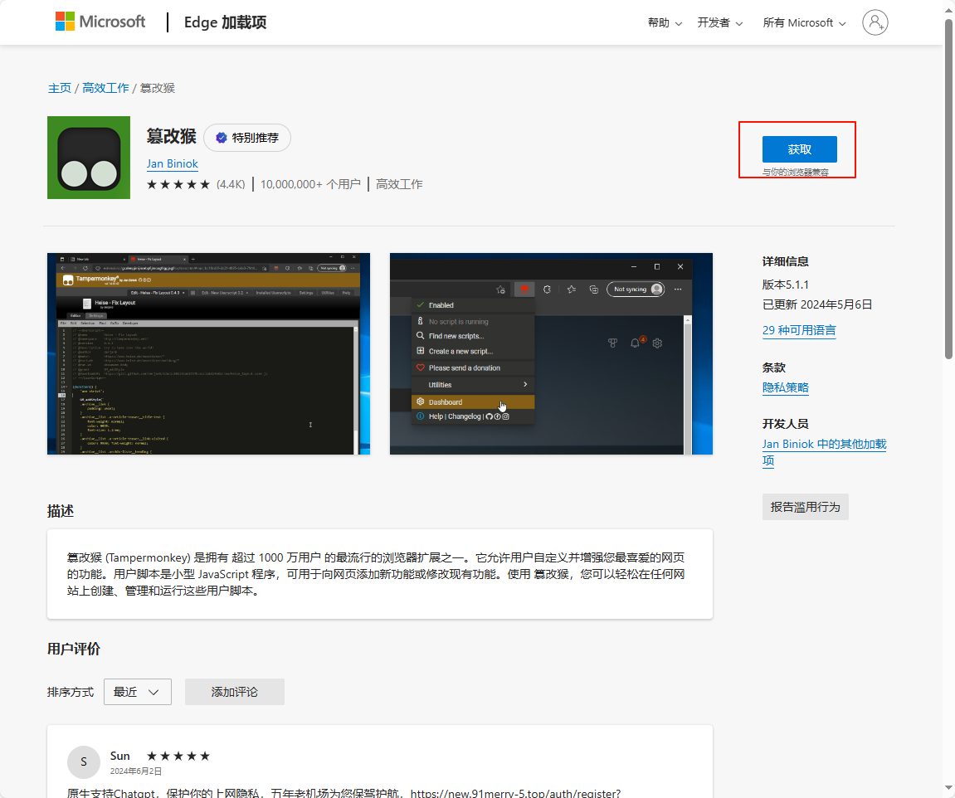955x798 pixels.
Task: Open 隐私策略 link
Action: point(786,387)
